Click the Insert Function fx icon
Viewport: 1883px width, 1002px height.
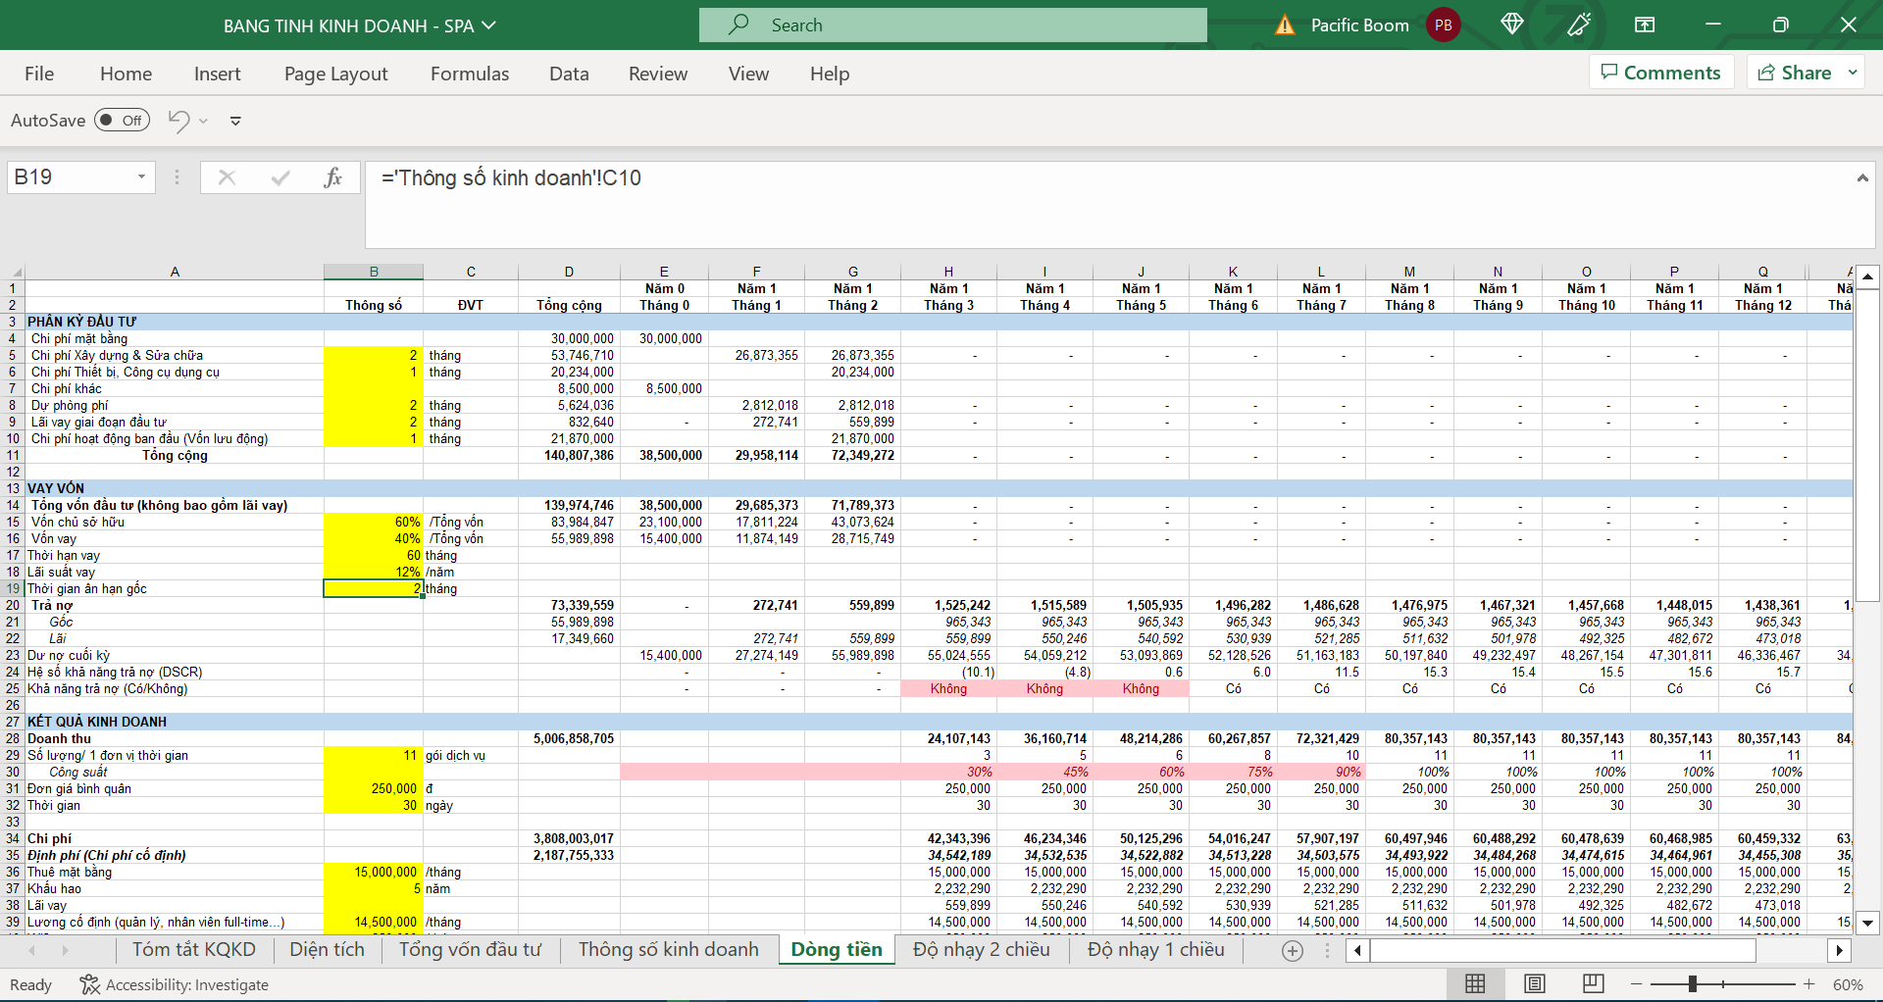tap(333, 177)
